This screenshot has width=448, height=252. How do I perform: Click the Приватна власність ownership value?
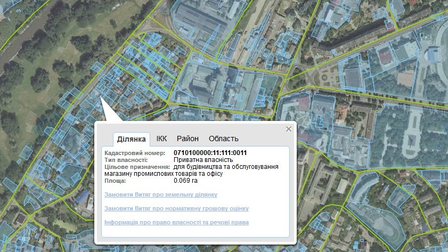204,160
